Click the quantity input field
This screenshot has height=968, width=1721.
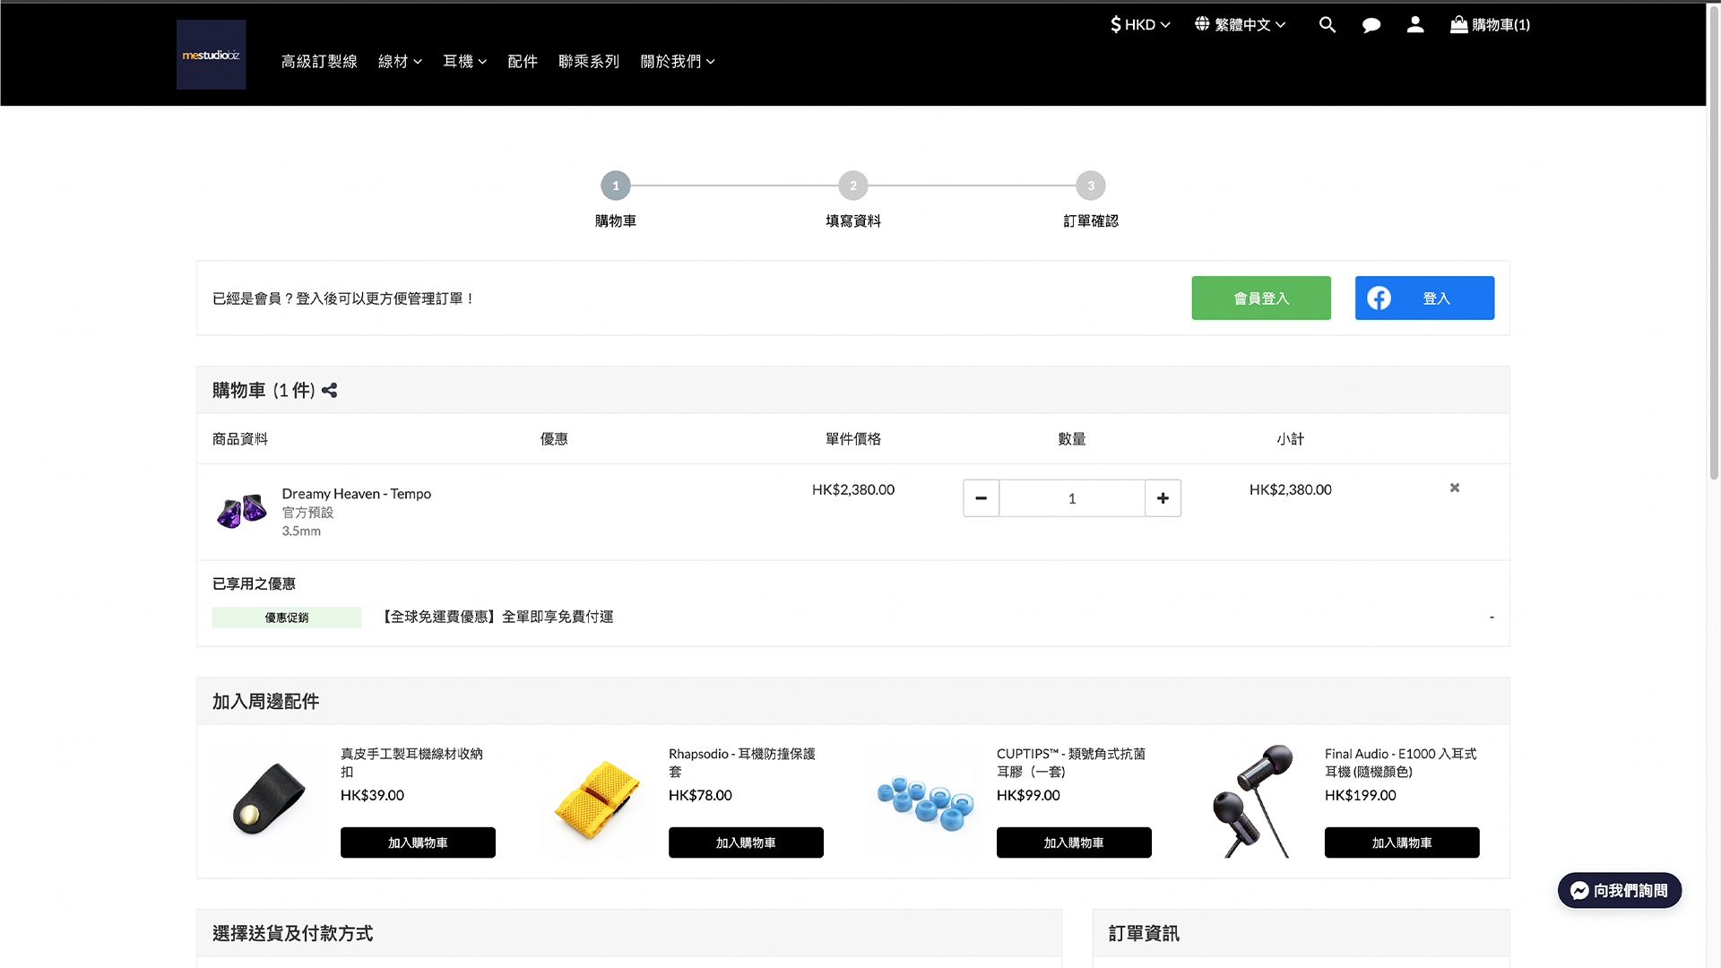(1072, 498)
